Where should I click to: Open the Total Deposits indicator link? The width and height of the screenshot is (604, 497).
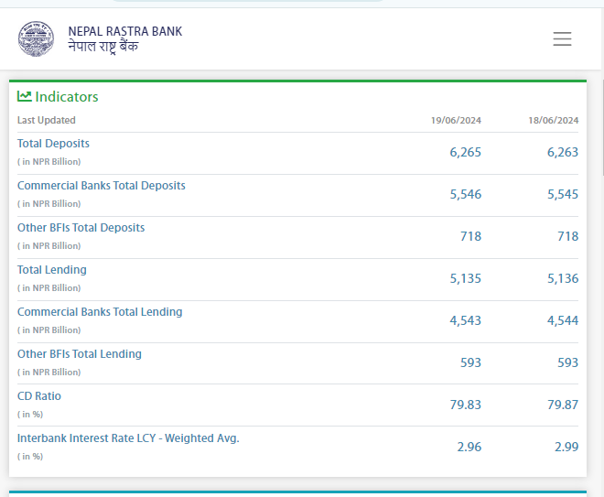[x=53, y=144]
